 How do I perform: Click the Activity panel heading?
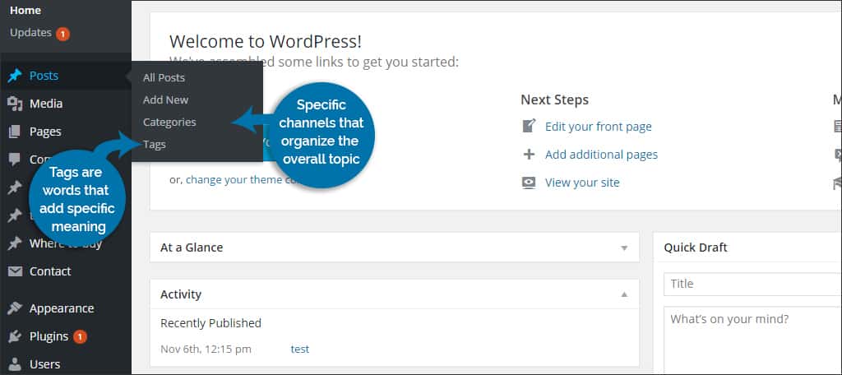181,294
